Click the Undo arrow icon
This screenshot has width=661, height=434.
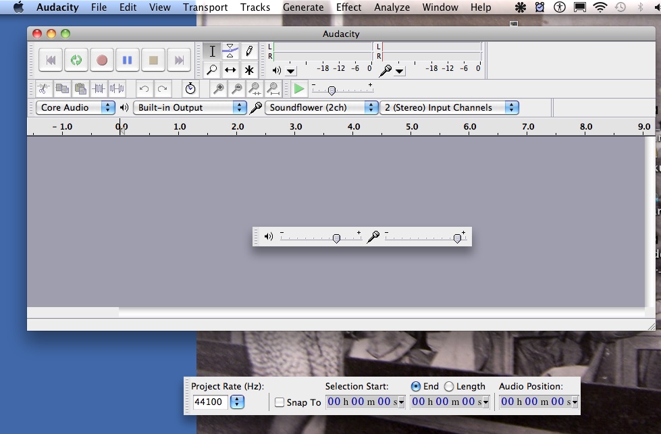click(144, 88)
